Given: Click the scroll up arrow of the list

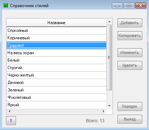Looking at the screenshot, I should (x=109, y=22).
